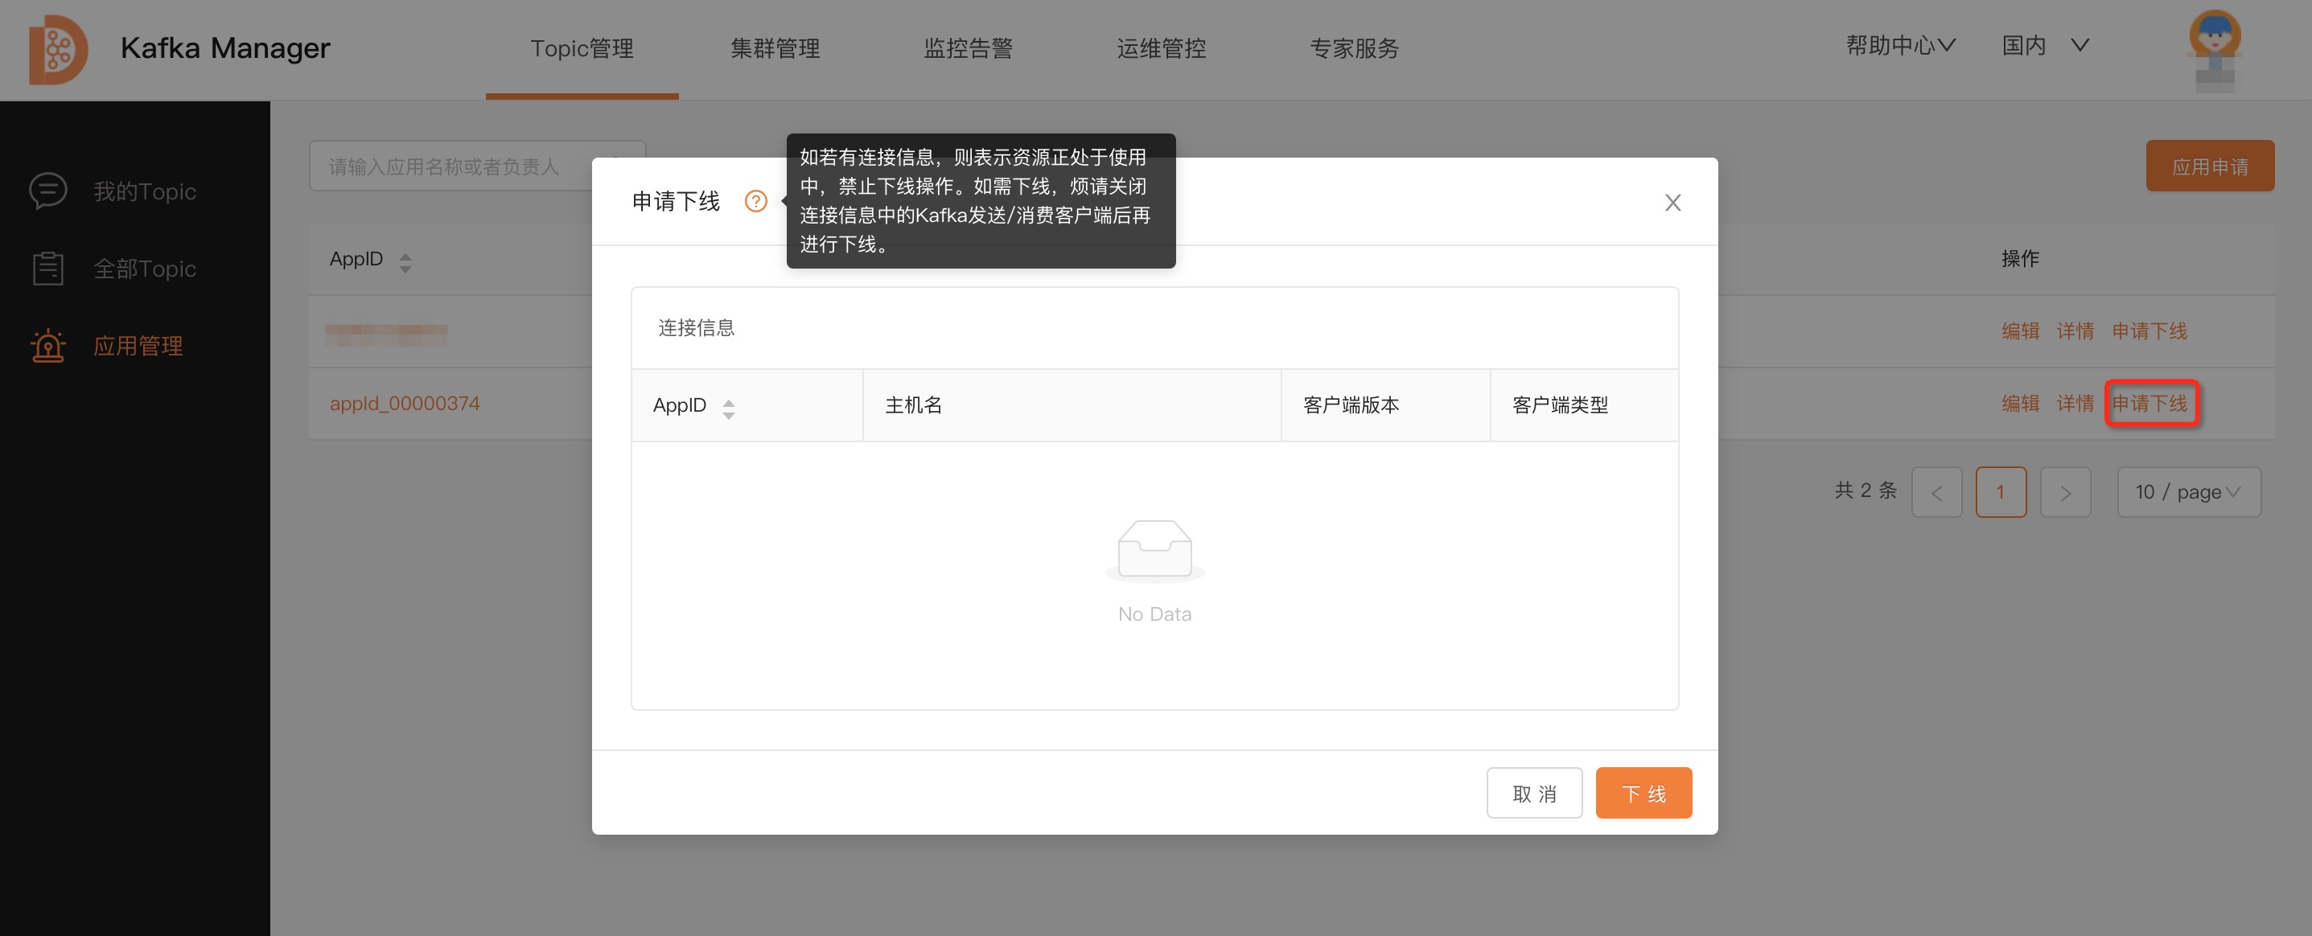Click the help question-mark icon beside 申请下线
This screenshot has height=936, width=2312.
(755, 201)
